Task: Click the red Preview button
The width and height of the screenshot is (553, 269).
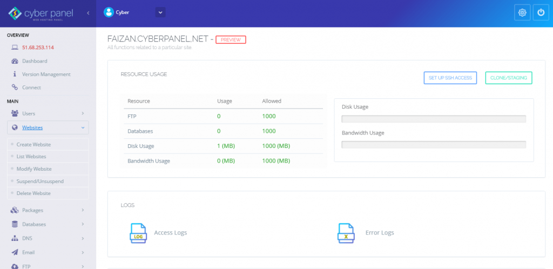Action: pyautogui.click(x=231, y=39)
